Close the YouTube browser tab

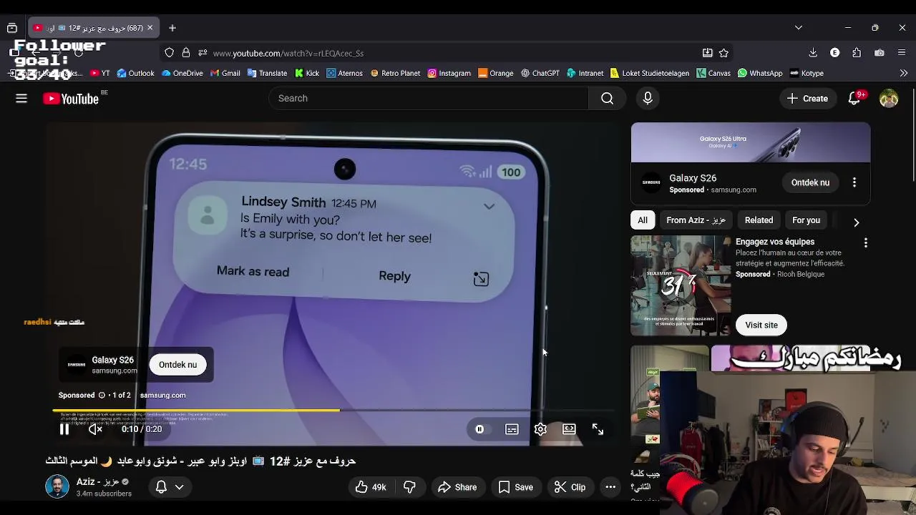click(x=150, y=28)
